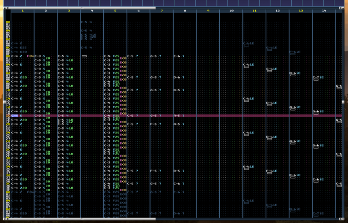Viewport: 348px width, 223px height.
Task: Select channel 2 header
Action: 45,11
